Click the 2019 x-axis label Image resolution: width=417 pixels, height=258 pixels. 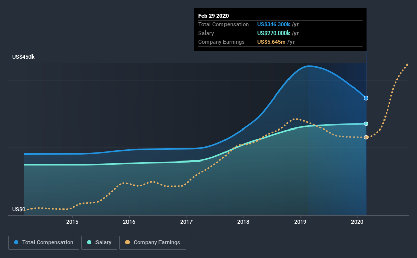click(x=300, y=222)
